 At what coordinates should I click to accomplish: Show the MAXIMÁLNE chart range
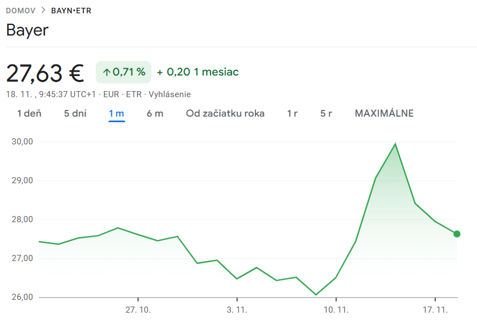(384, 114)
